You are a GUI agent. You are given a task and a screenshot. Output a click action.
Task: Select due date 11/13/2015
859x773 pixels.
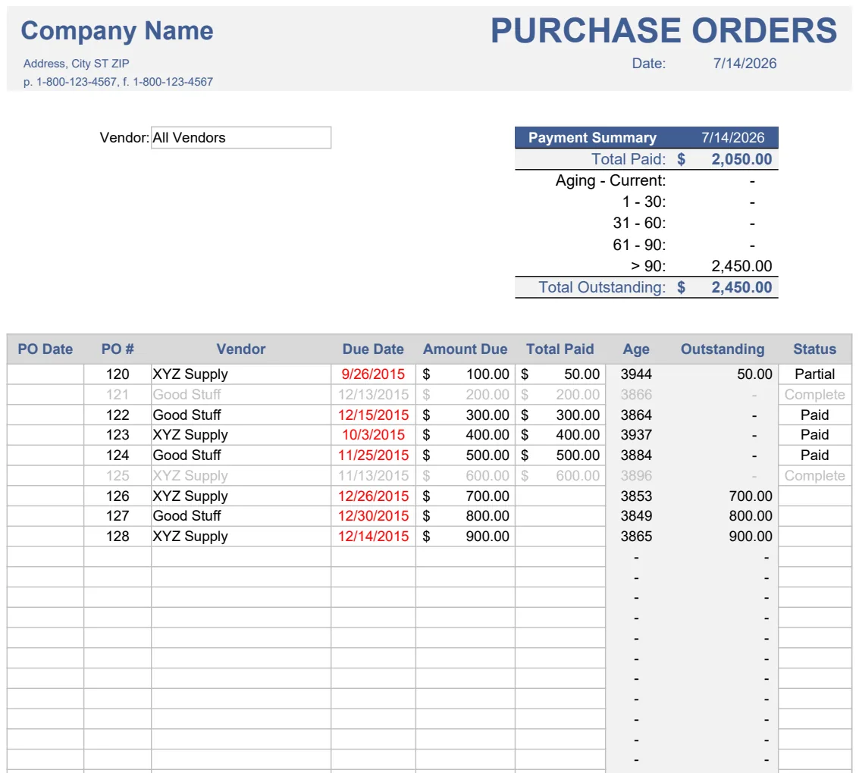pos(373,476)
